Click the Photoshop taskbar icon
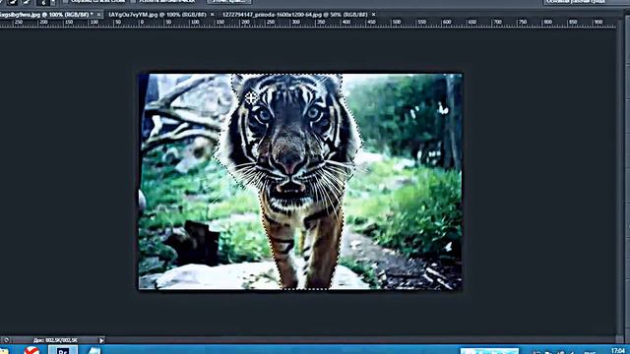630x354 pixels. point(63,350)
